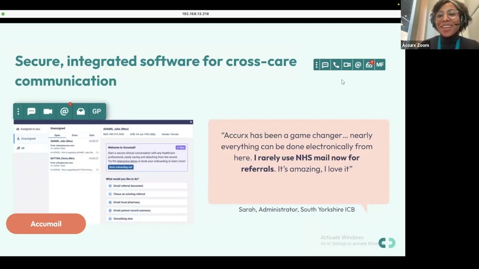Switch to the Open tab
479x269 pixels.
(x=57, y=135)
